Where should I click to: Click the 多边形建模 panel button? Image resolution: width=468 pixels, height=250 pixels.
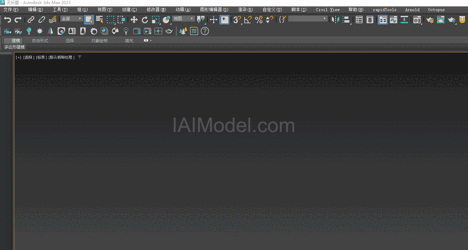14,47
